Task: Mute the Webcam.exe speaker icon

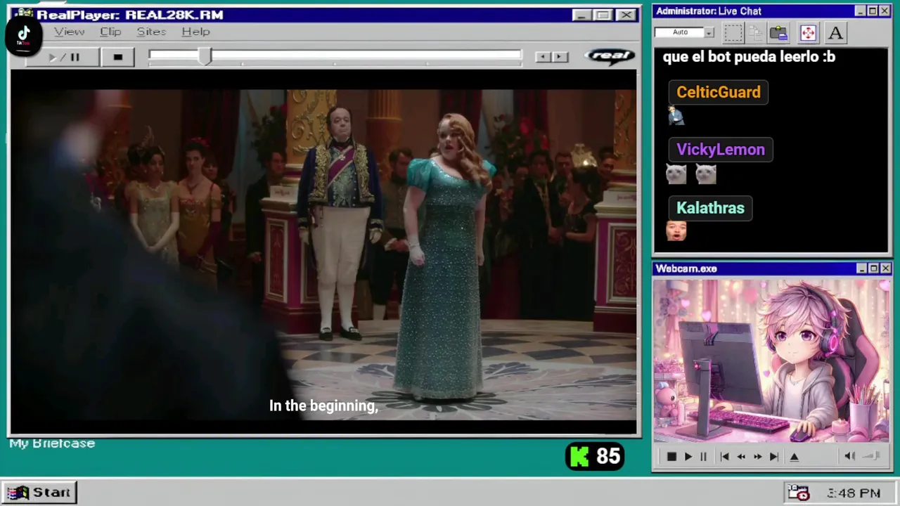Action: [849, 457]
